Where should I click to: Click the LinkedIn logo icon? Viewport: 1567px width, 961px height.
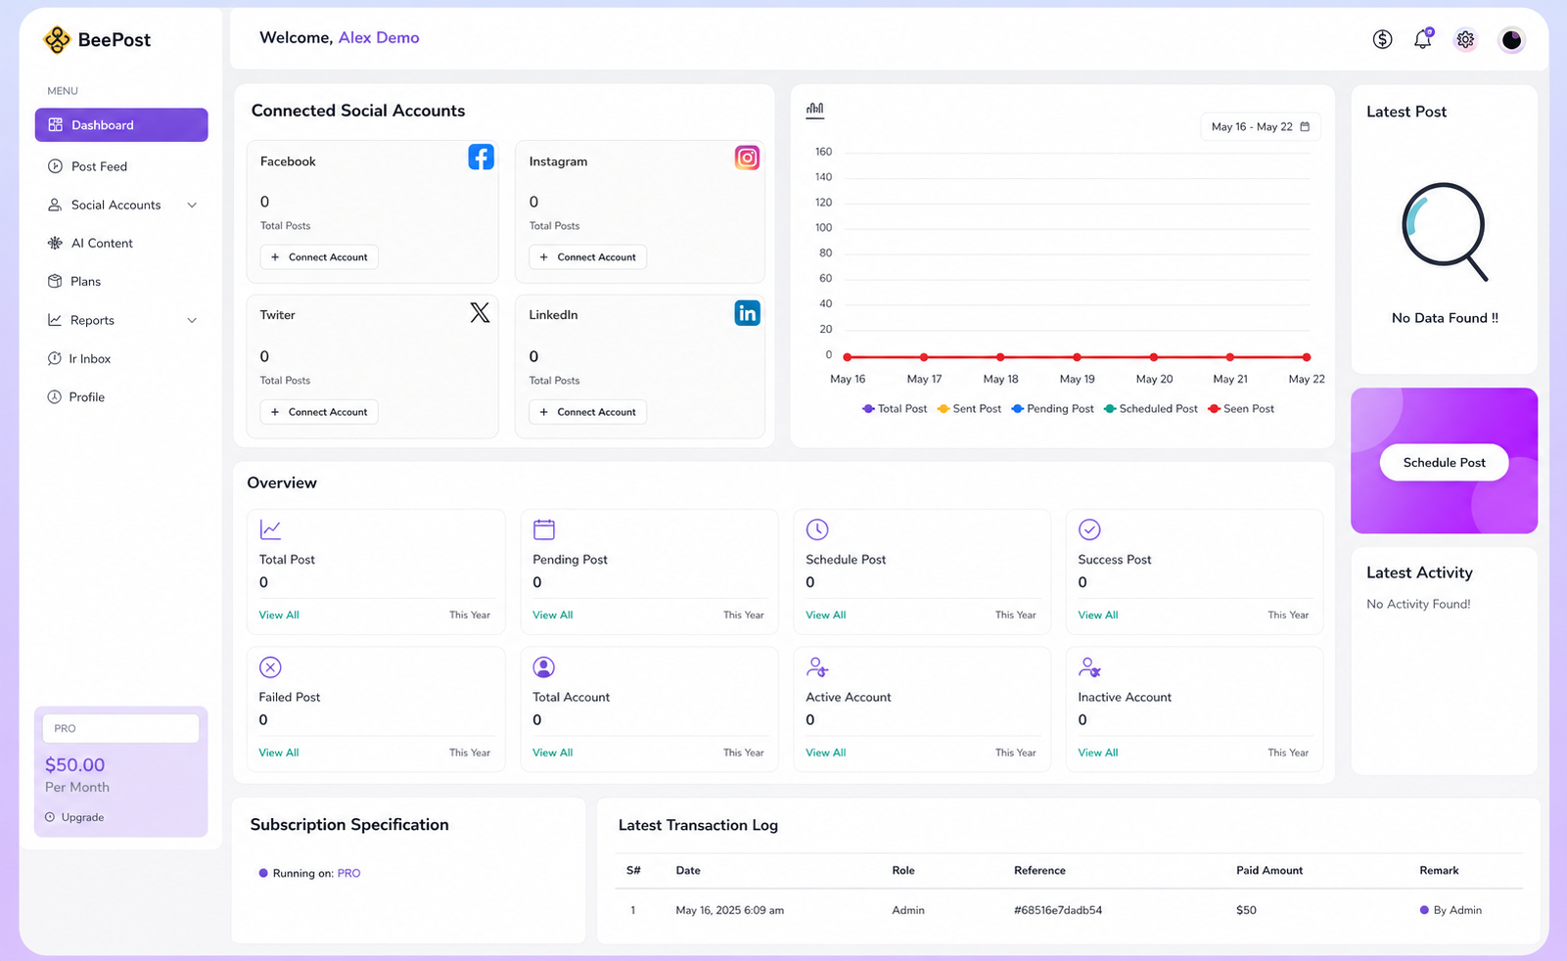[747, 313]
